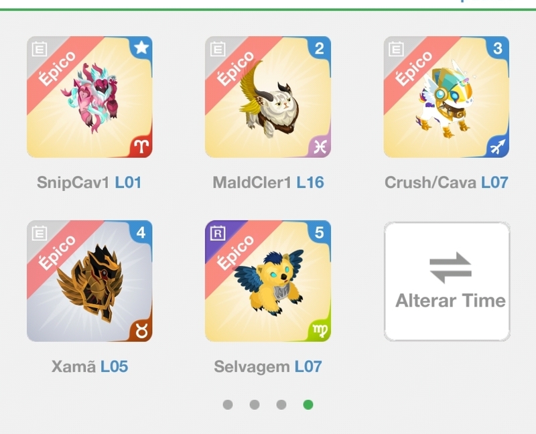This screenshot has height=434, width=536.
Task: Select the active green page dot
Action: (308, 405)
